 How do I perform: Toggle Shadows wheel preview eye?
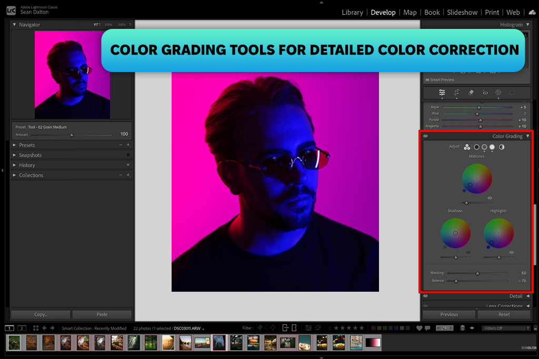pos(468,252)
